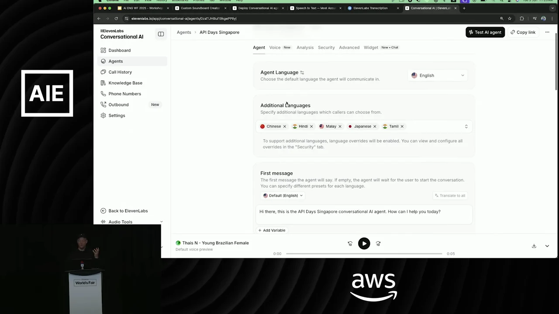Open Chrome extensions puzzle icon
Viewport: 559px width, 314px height.
[522, 18]
